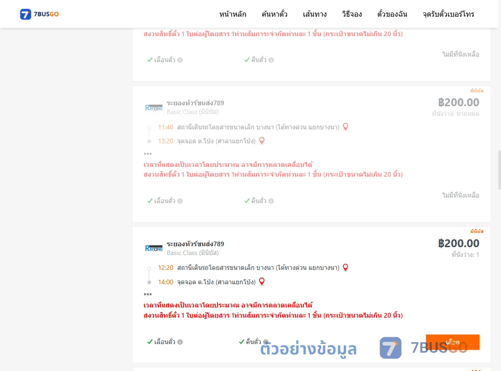Open วิธีจอง in the navigation bar
This screenshot has width=501, height=371.
click(352, 14)
